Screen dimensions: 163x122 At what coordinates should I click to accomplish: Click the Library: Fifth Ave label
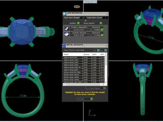tap(74, 50)
